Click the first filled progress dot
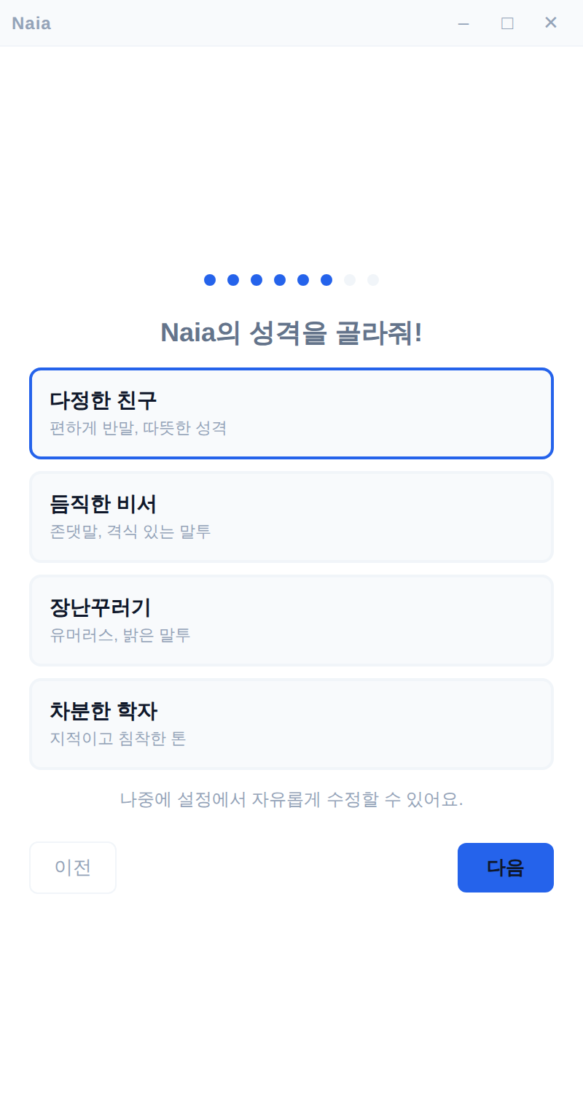 tap(209, 280)
